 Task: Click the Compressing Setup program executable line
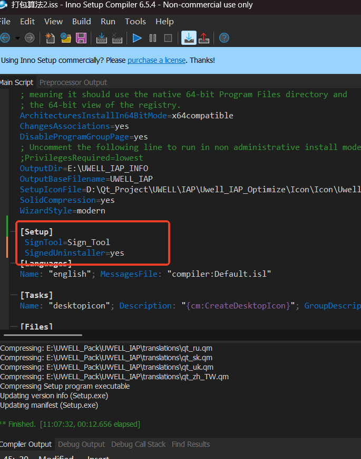(65, 387)
